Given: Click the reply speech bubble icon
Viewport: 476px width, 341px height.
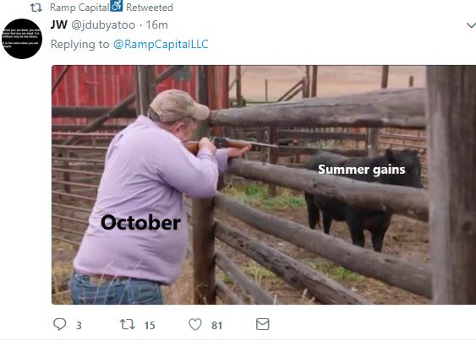Looking at the screenshot, I should tap(59, 324).
